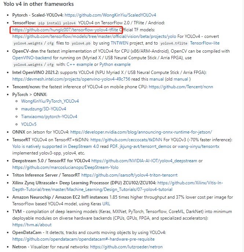This screenshot has width=244, height=252.
Task: Open the NVIDIA-AI-IOT/yolov4_deepstream link
Action: pyautogui.click(x=144, y=161)
